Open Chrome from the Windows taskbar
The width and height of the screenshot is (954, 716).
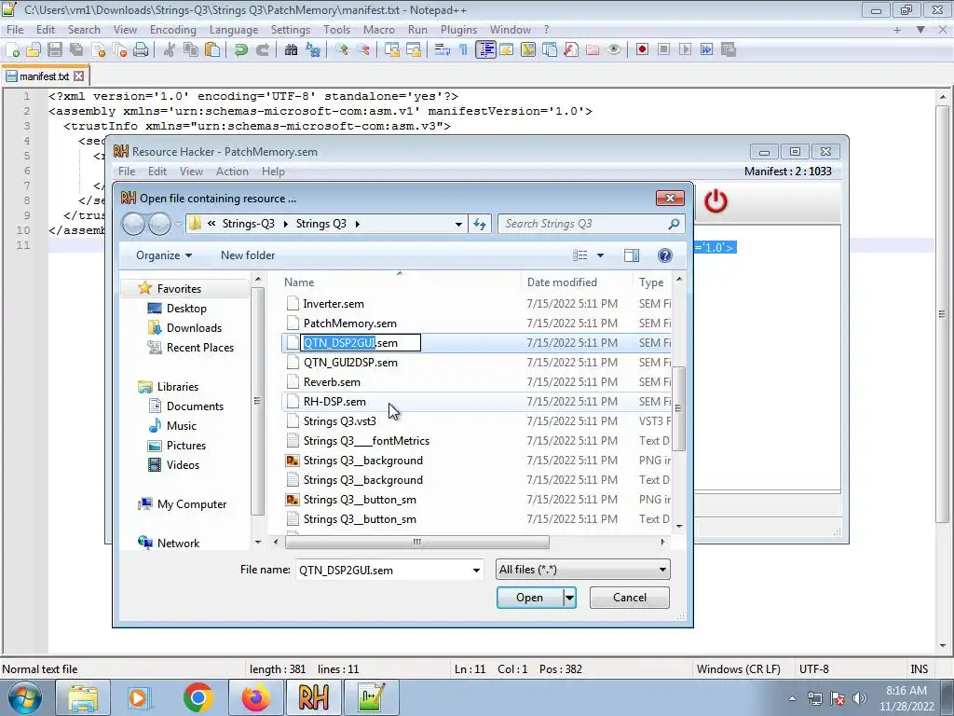198,697
